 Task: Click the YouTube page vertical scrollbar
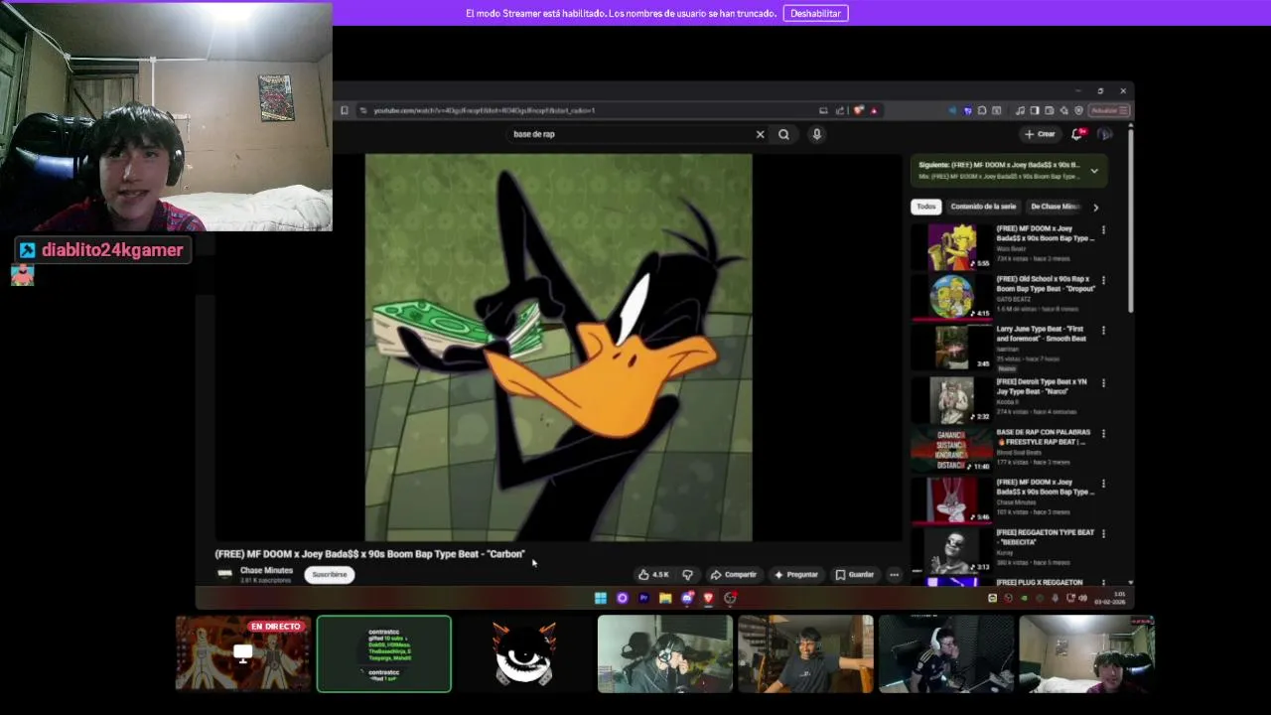(1130, 218)
